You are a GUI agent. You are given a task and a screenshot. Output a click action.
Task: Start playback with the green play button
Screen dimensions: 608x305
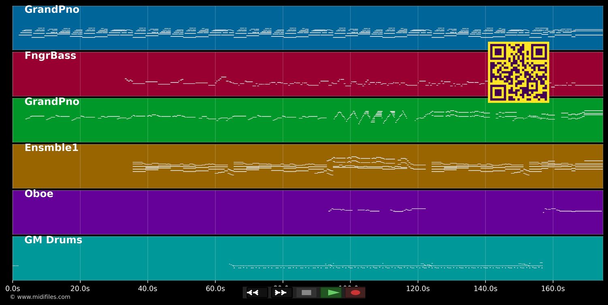[x=331, y=292]
